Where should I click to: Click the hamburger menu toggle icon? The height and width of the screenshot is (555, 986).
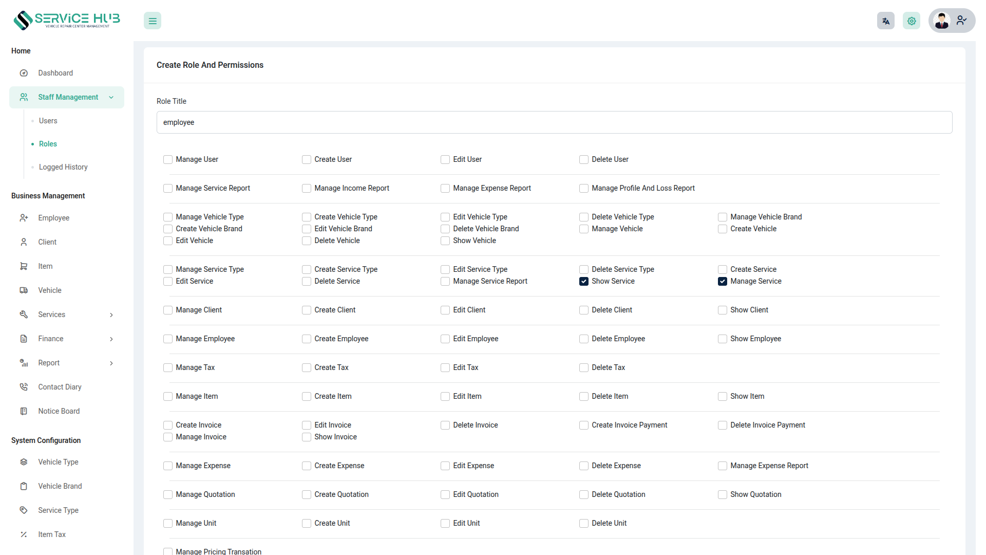(x=152, y=21)
